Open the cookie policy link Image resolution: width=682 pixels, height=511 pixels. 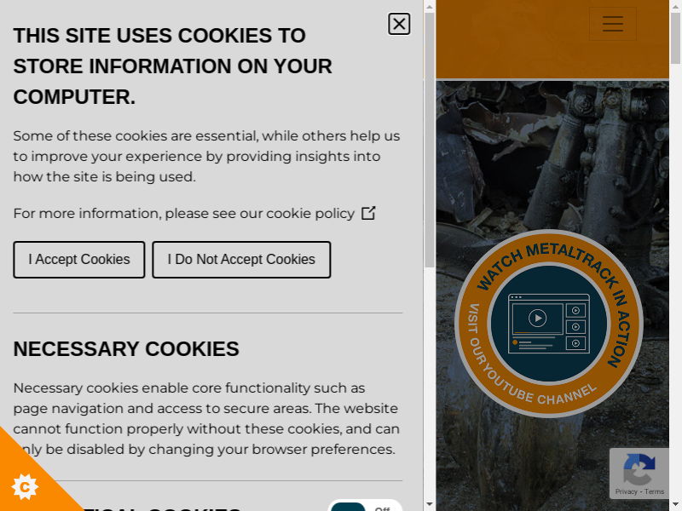click(310, 214)
